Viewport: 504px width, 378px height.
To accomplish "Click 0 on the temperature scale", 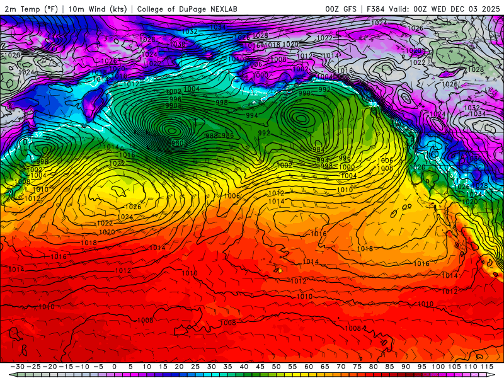I will pos(115,367).
